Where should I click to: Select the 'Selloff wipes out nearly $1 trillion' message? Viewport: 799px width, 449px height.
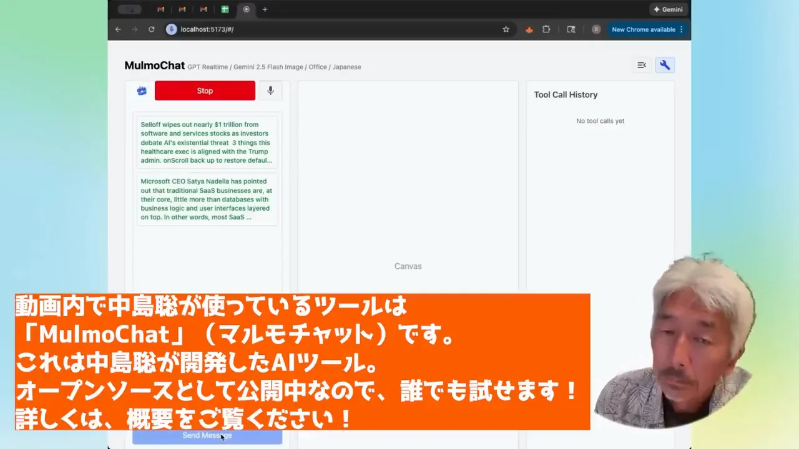click(x=207, y=142)
